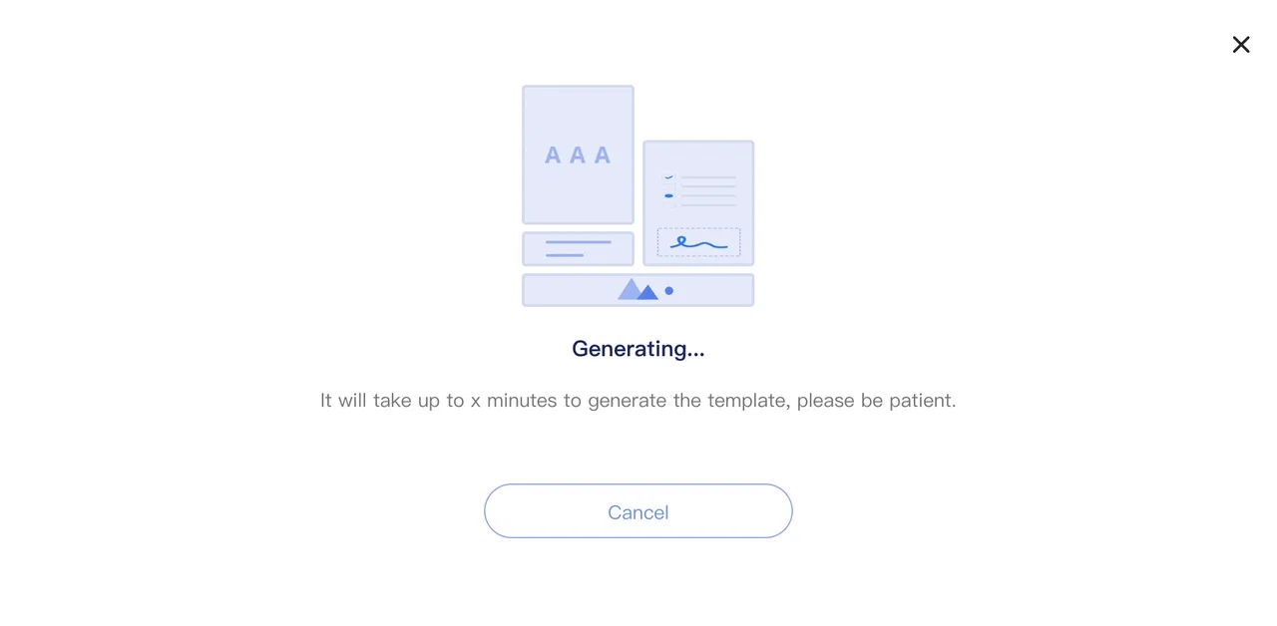The image size is (1277, 626).
Task: Click the blue bullet on second checklist line
Action: pos(668,195)
